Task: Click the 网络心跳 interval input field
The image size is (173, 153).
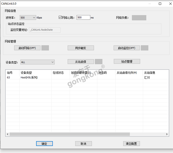Action: (83, 18)
